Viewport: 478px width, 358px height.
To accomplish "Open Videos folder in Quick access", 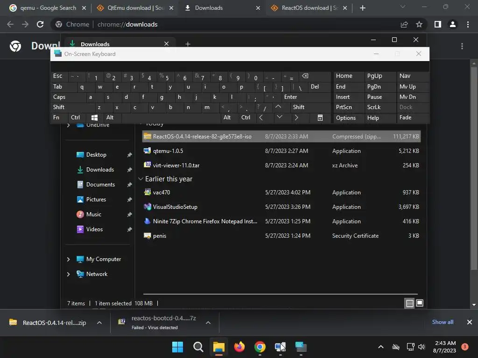I will coord(94,229).
